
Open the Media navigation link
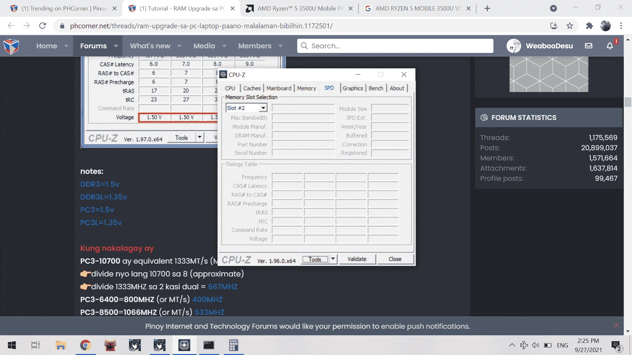click(x=204, y=46)
